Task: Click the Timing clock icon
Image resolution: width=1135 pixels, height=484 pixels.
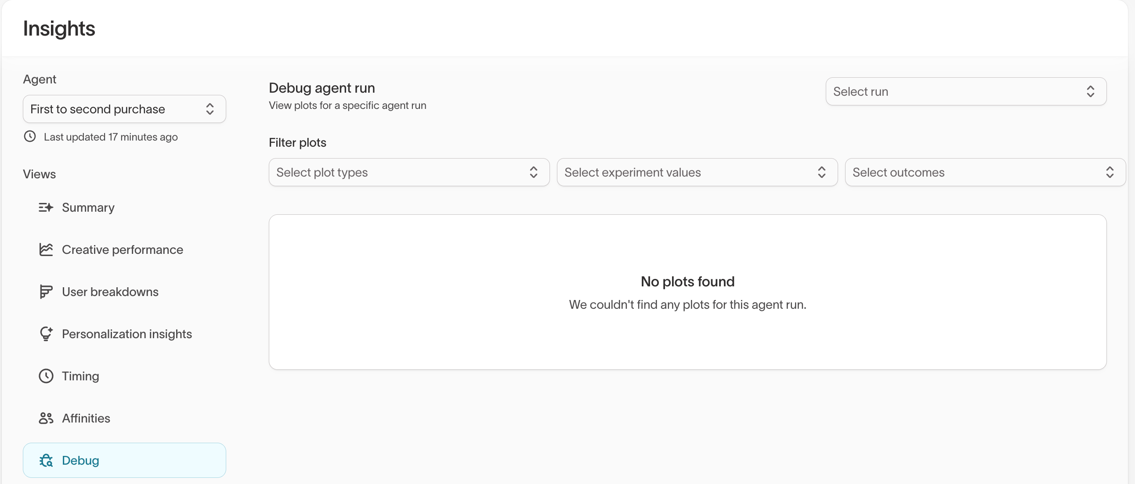Action: (46, 376)
